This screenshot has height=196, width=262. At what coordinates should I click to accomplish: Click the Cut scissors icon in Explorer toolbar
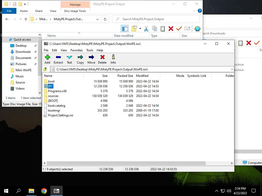coord(146,29)
